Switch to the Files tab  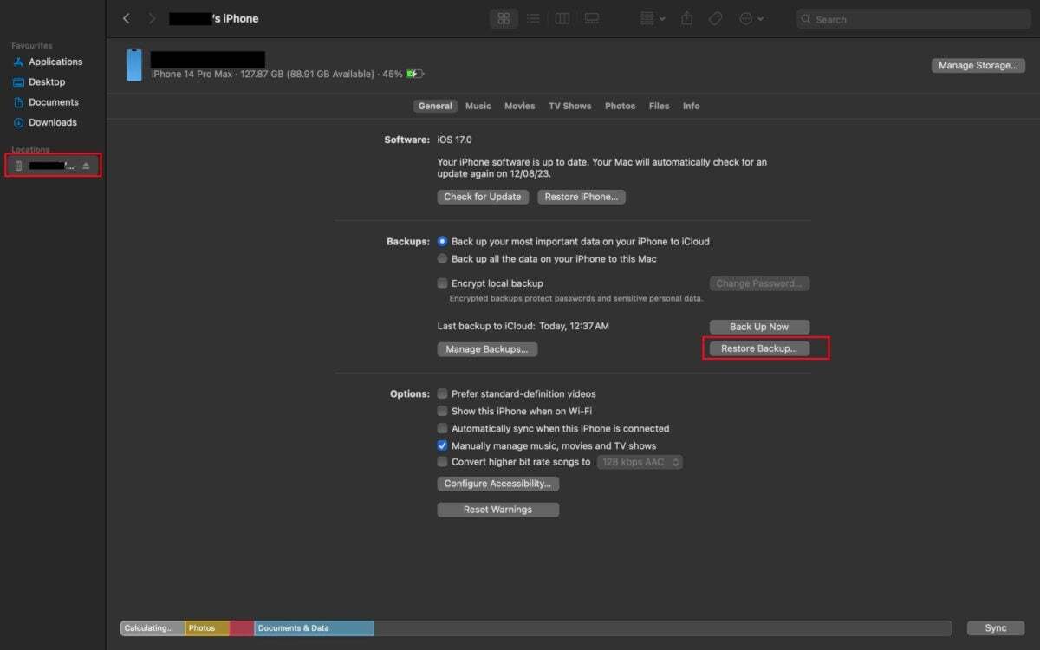tap(660, 106)
